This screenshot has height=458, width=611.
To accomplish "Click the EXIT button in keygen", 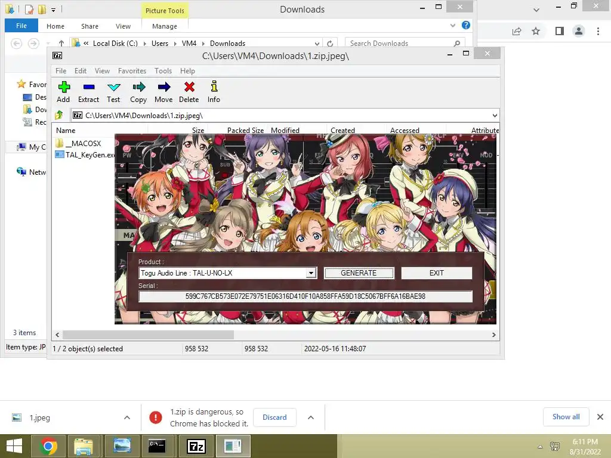I will click(436, 273).
